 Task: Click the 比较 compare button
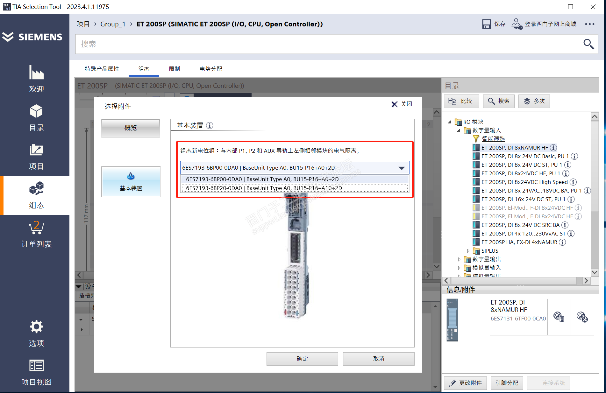(462, 101)
